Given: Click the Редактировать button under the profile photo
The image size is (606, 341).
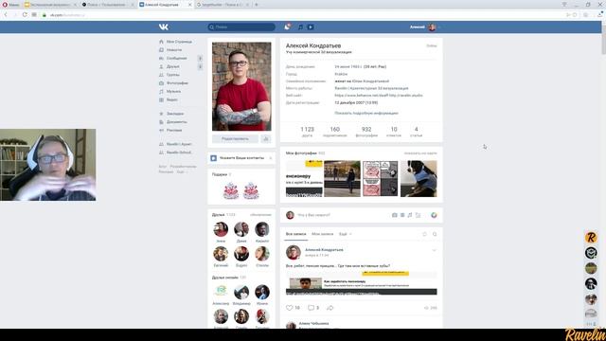Looking at the screenshot, I should click(x=235, y=139).
